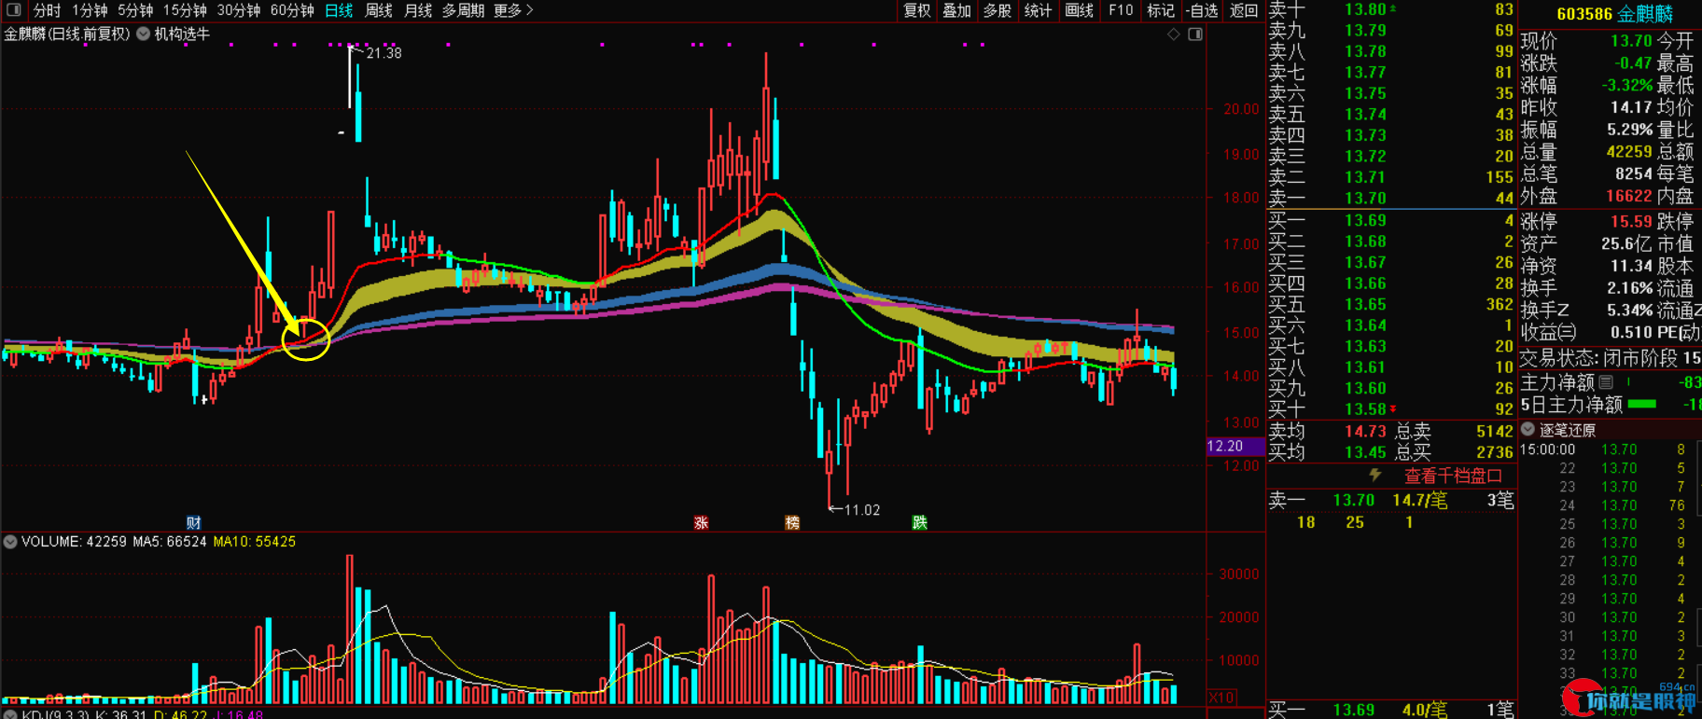Click the 5日主力净额 green bar

1641,405
